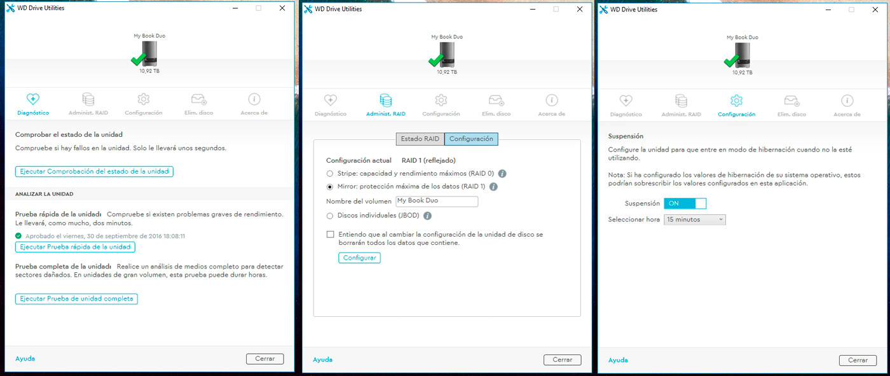Click 'Configuración actual' label in middle window
The height and width of the screenshot is (376, 890).
[359, 160]
